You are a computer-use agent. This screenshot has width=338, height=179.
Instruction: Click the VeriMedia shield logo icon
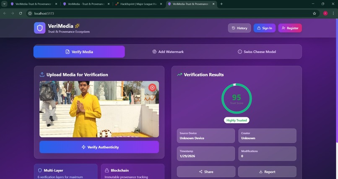(x=40, y=28)
